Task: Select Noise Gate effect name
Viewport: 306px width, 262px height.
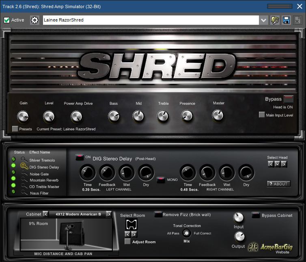Action: [39, 174]
